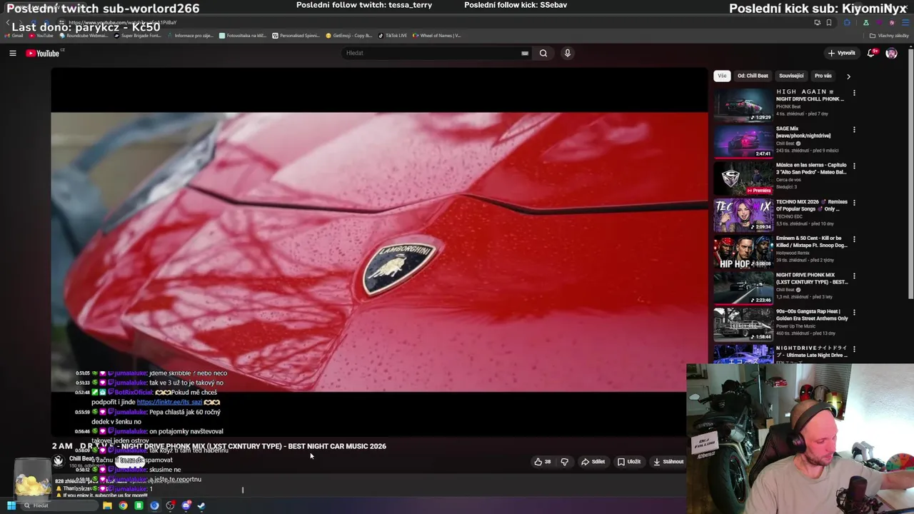Open YouTube notifications bell
914x514 pixels.
pyautogui.click(x=871, y=53)
